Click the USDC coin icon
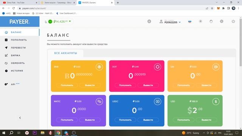Image resolution: width=242 pixels, height=136 pixels. (x=157, y=102)
